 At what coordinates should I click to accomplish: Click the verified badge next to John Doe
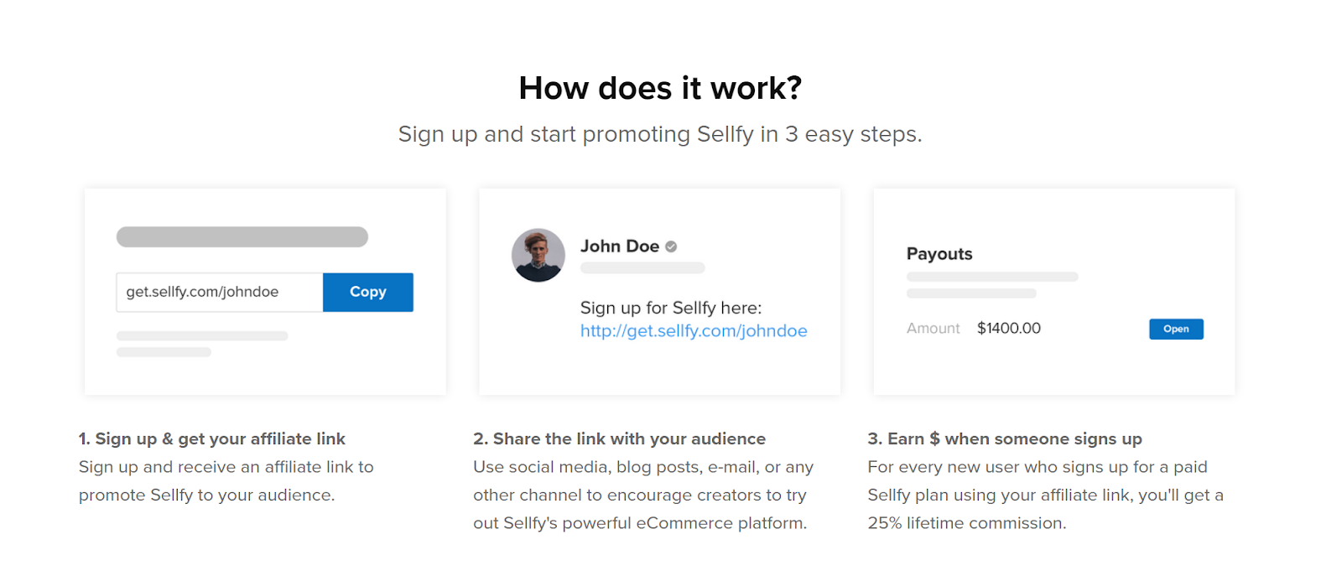coord(671,246)
